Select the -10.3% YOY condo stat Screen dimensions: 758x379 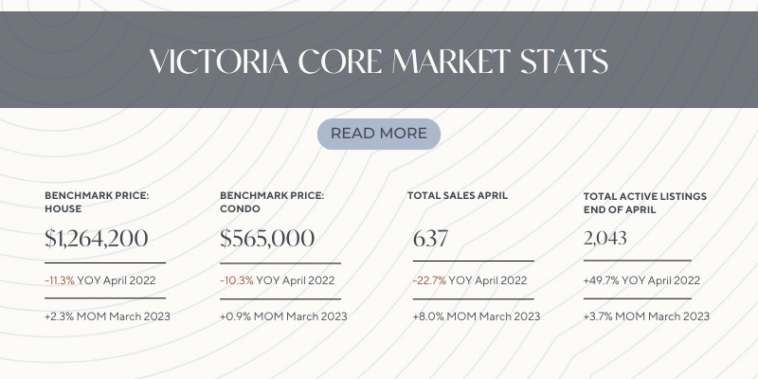tap(277, 280)
